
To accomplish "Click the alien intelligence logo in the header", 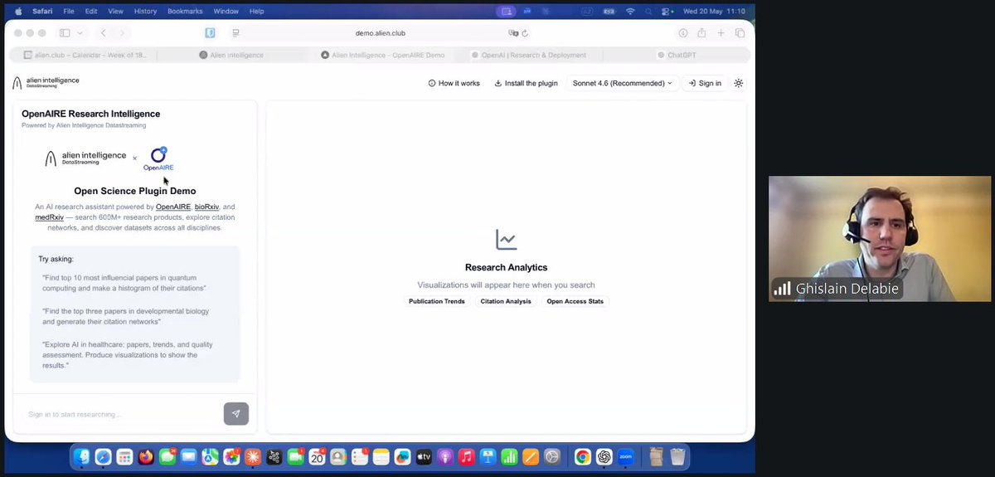I will click(x=46, y=82).
